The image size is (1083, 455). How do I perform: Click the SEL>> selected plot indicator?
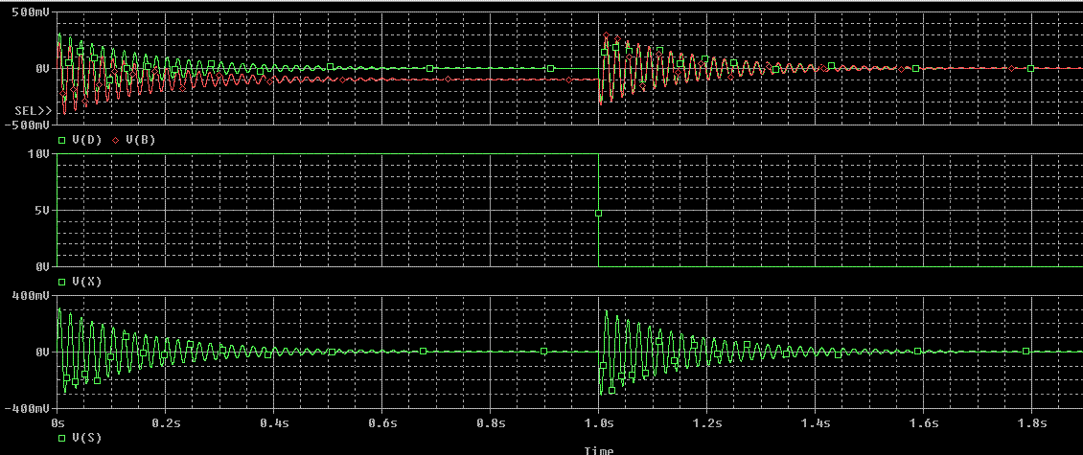[x=33, y=110]
